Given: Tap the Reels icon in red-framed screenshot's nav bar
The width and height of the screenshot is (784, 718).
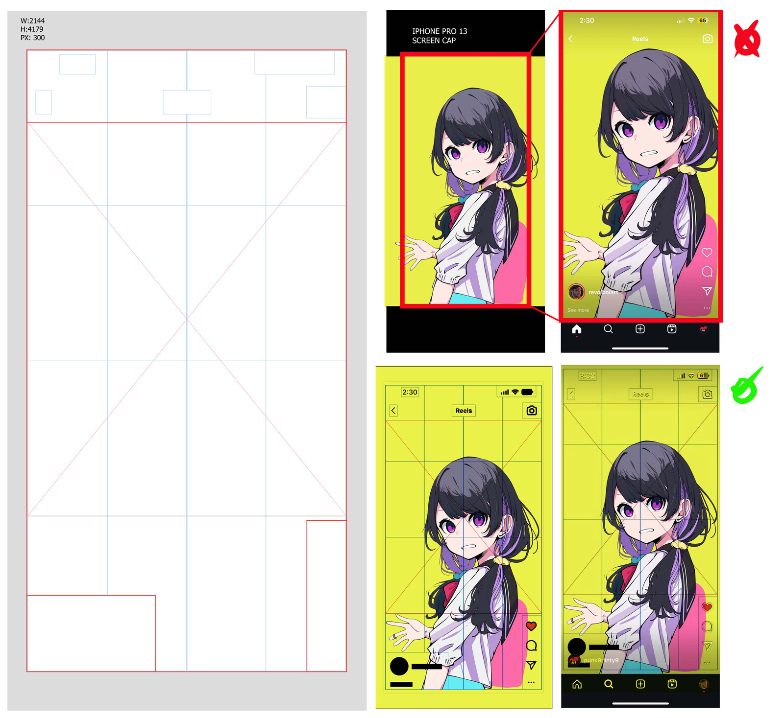Looking at the screenshot, I should (672, 329).
